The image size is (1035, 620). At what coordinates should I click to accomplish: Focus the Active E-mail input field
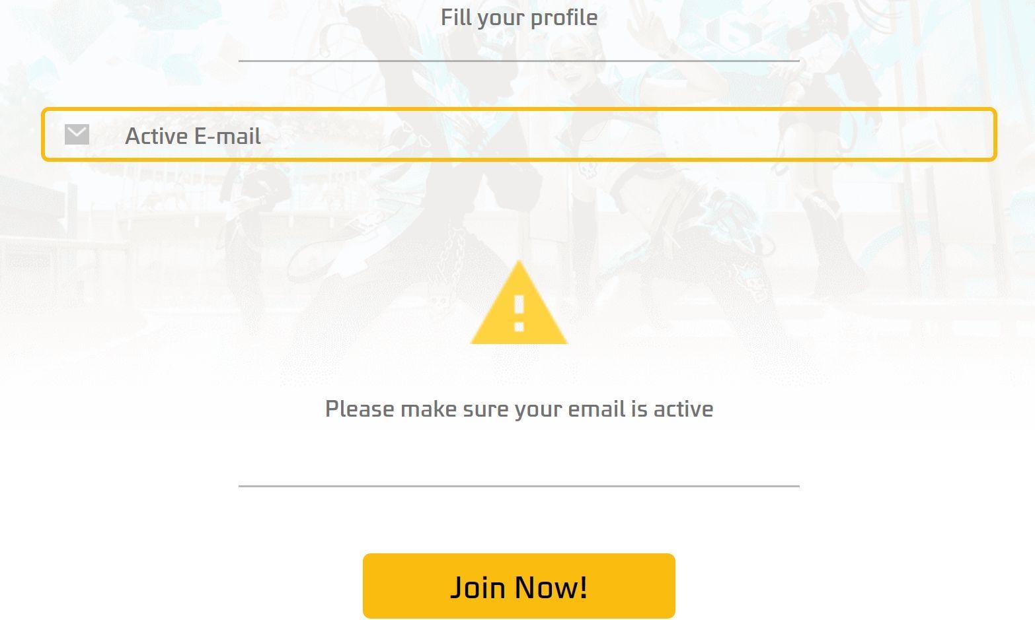pyautogui.click(x=519, y=135)
